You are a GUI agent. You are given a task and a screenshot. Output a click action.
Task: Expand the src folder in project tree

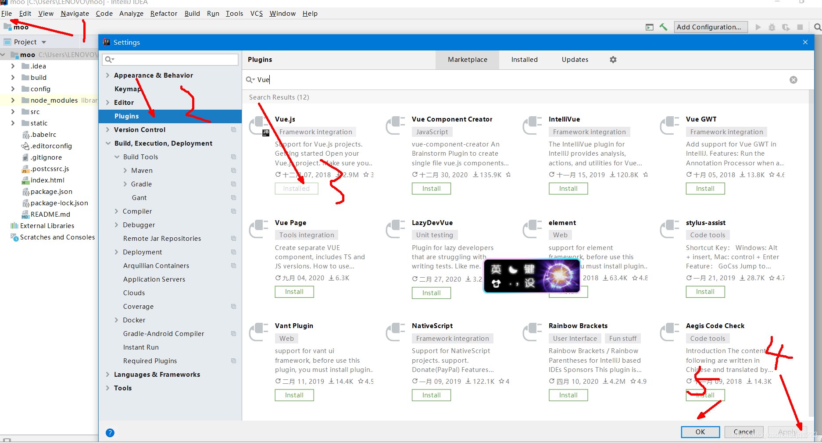[x=13, y=112]
